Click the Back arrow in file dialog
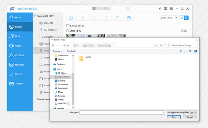 click(x=53, y=46)
